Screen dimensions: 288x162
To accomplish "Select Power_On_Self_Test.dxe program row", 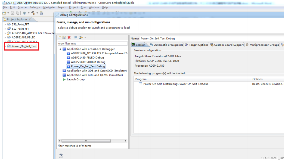I will click(x=209, y=84).
